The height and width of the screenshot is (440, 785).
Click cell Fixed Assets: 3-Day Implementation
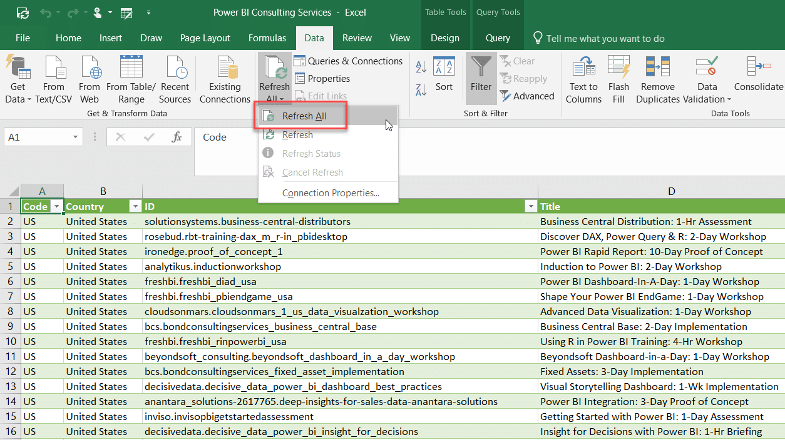pos(662,371)
